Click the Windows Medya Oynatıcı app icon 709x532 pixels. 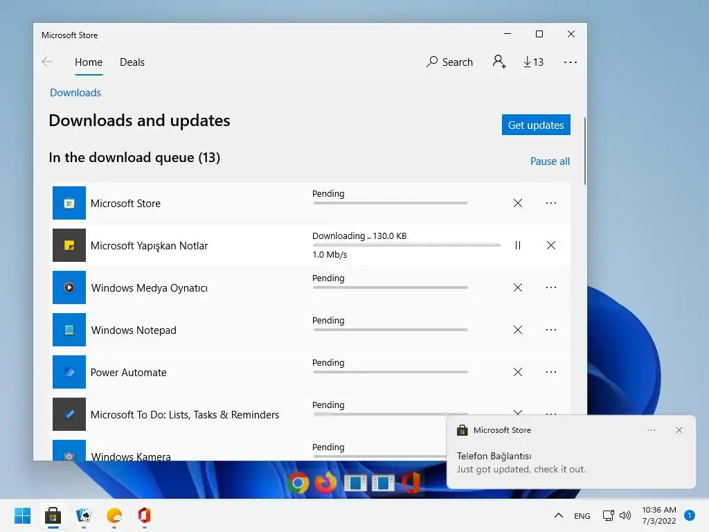click(69, 287)
